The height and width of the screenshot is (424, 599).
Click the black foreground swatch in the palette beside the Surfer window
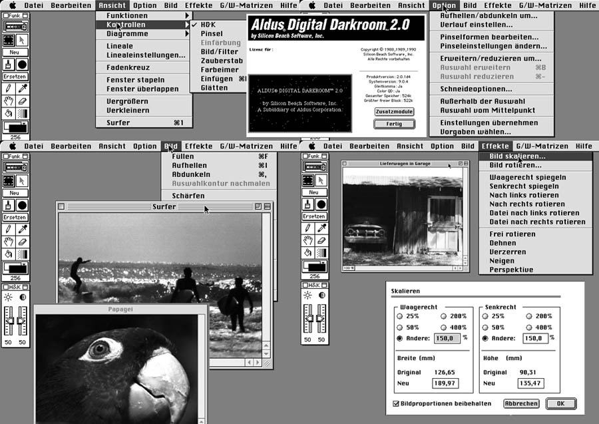tap(17, 270)
